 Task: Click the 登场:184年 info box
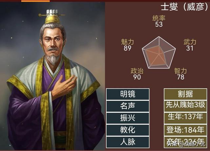[x=185, y=130]
